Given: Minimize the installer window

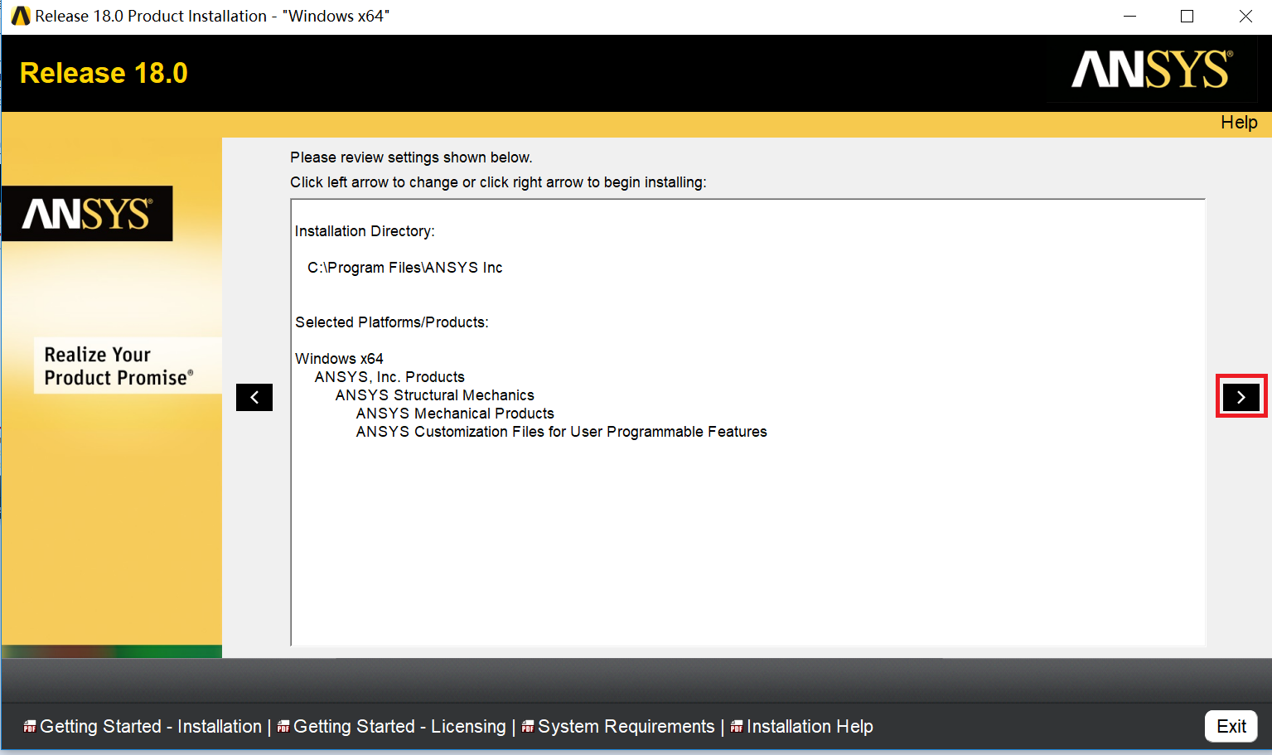Looking at the screenshot, I should [1129, 16].
